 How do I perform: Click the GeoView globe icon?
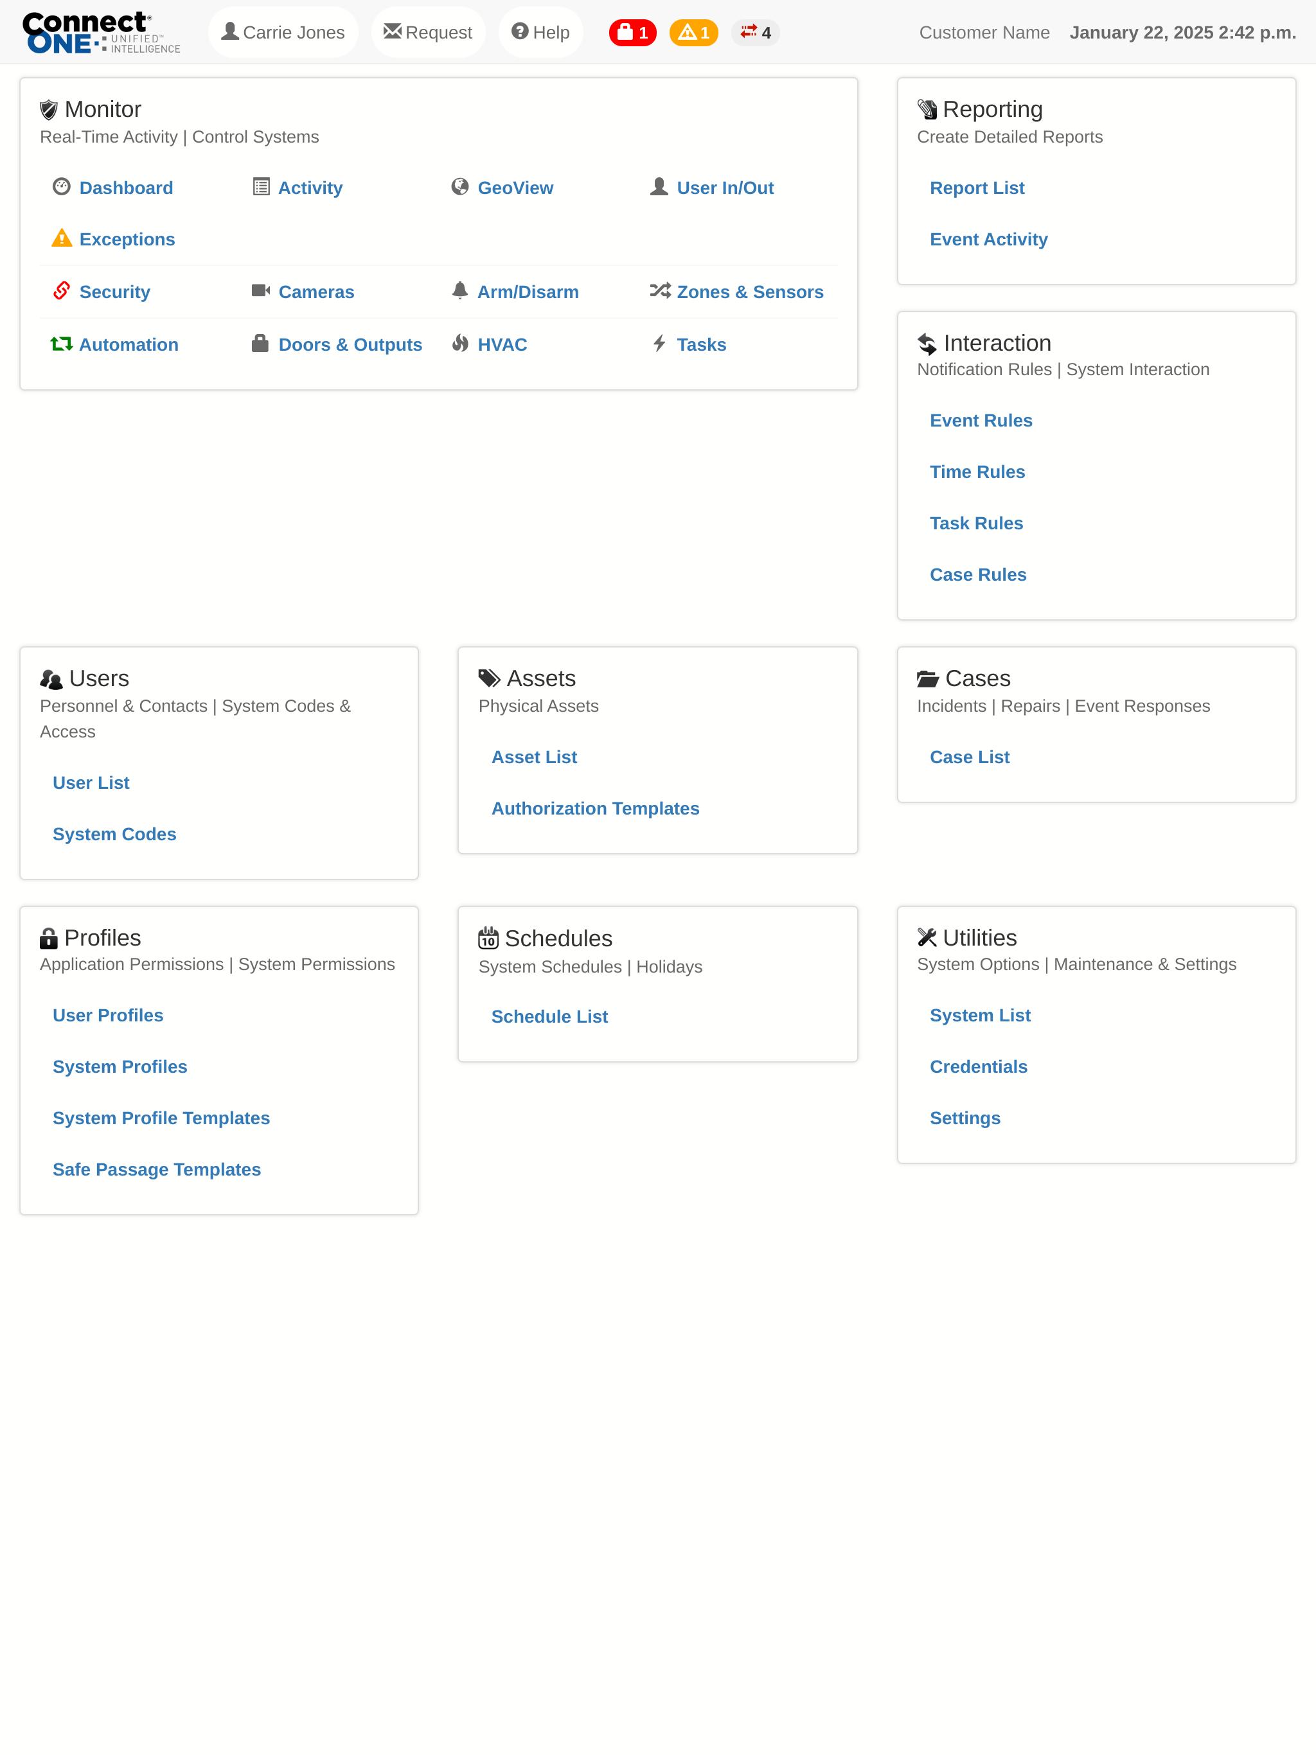pyautogui.click(x=459, y=187)
